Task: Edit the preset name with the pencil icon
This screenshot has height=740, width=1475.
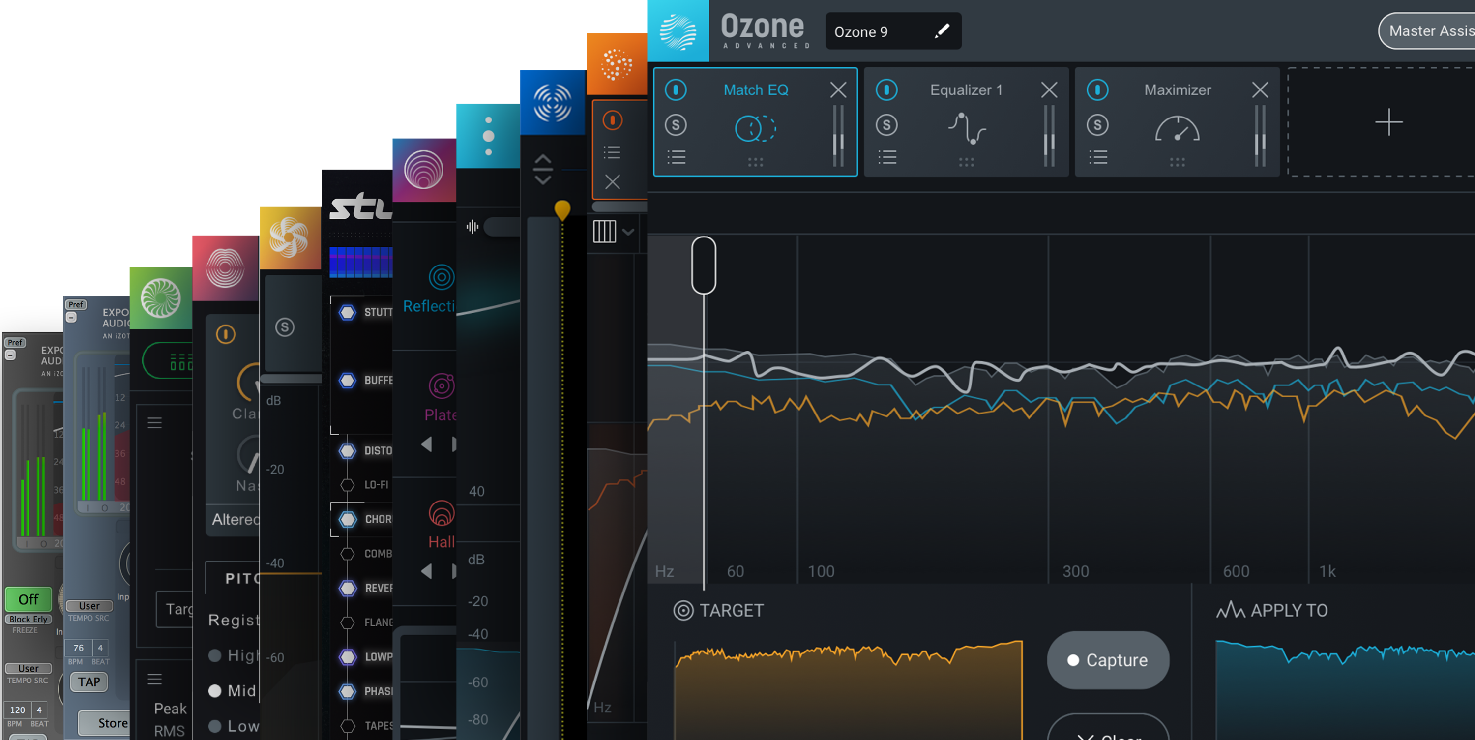Action: coord(942,31)
